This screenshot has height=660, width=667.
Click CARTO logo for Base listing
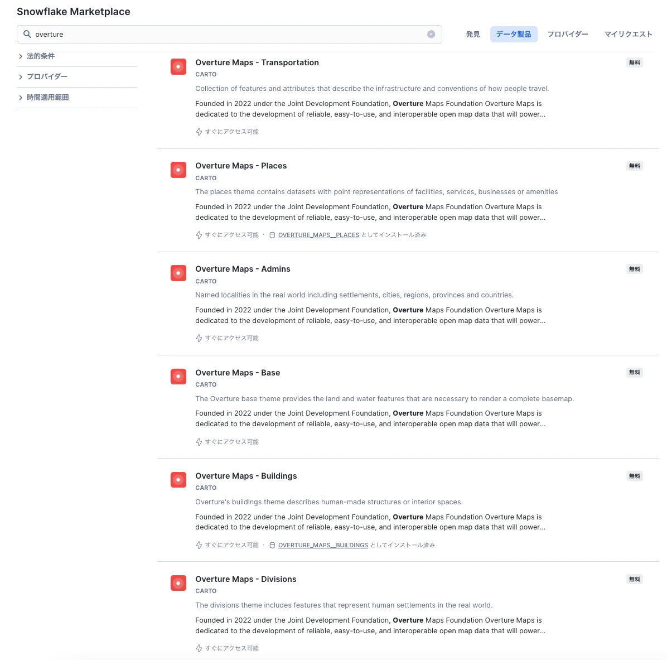click(178, 377)
